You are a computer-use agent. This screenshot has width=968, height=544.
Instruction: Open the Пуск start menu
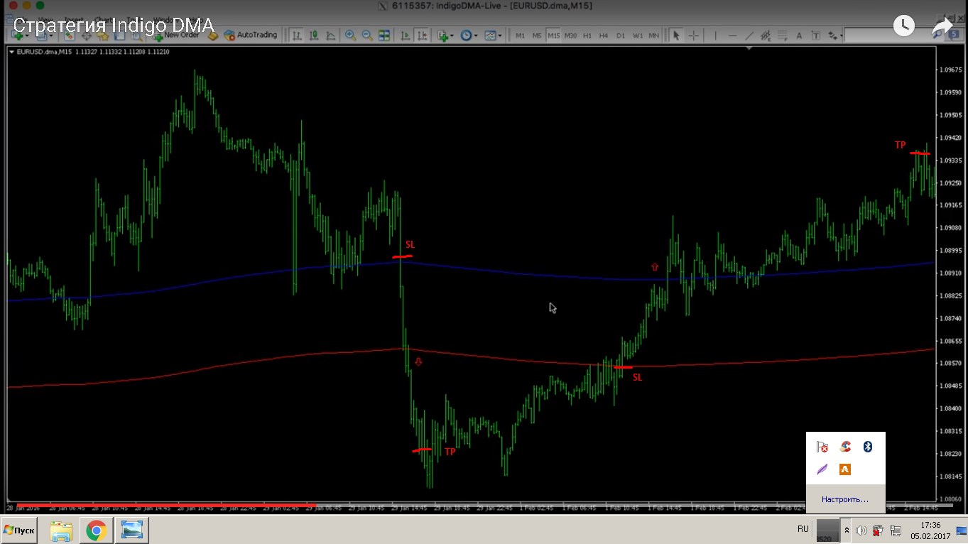(x=19, y=531)
